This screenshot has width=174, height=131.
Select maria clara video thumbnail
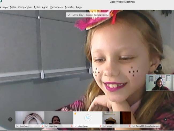pos(59,118)
